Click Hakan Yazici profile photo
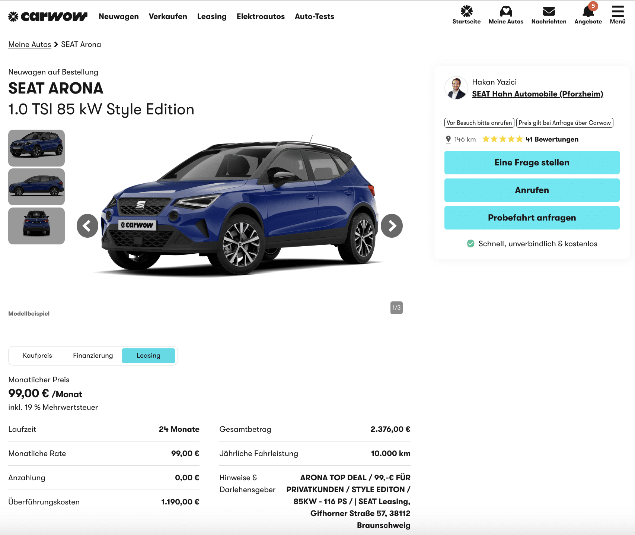 [456, 88]
